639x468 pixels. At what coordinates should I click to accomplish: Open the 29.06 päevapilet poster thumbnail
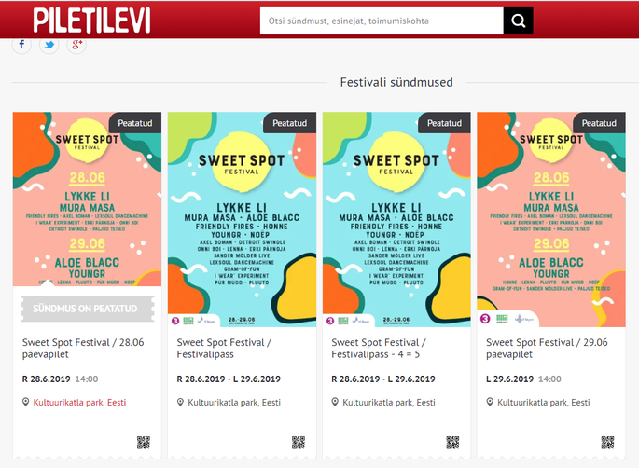[551, 219]
